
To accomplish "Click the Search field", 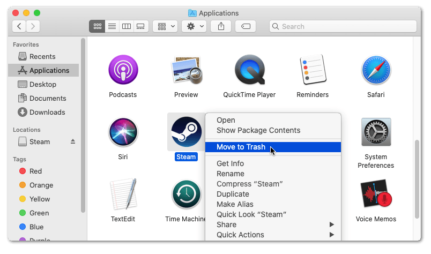I will [343, 26].
